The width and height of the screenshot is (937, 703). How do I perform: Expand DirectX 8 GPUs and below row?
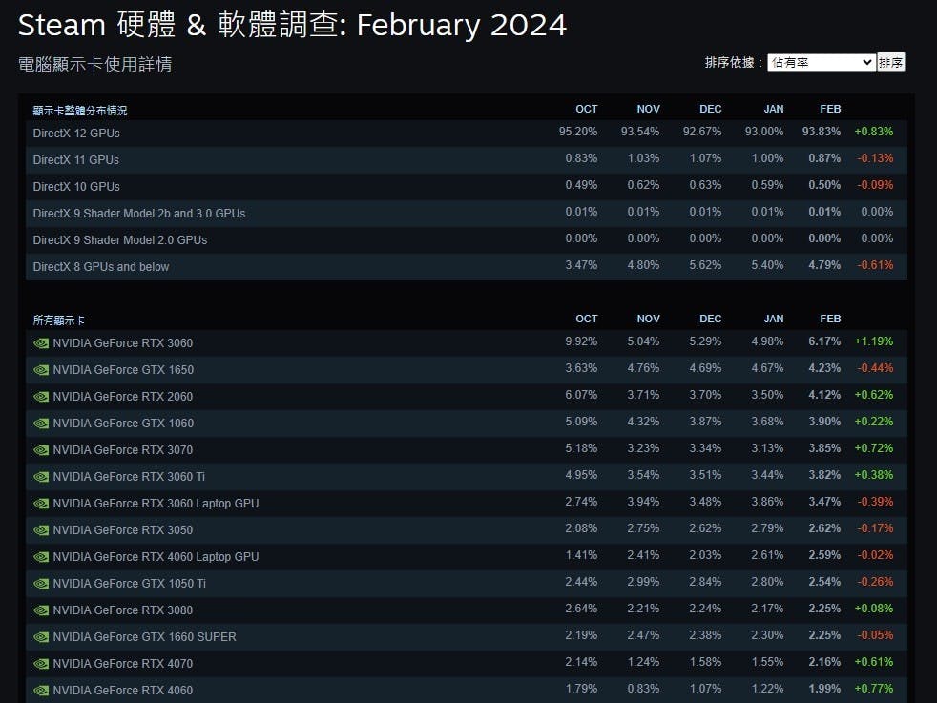pos(467,267)
